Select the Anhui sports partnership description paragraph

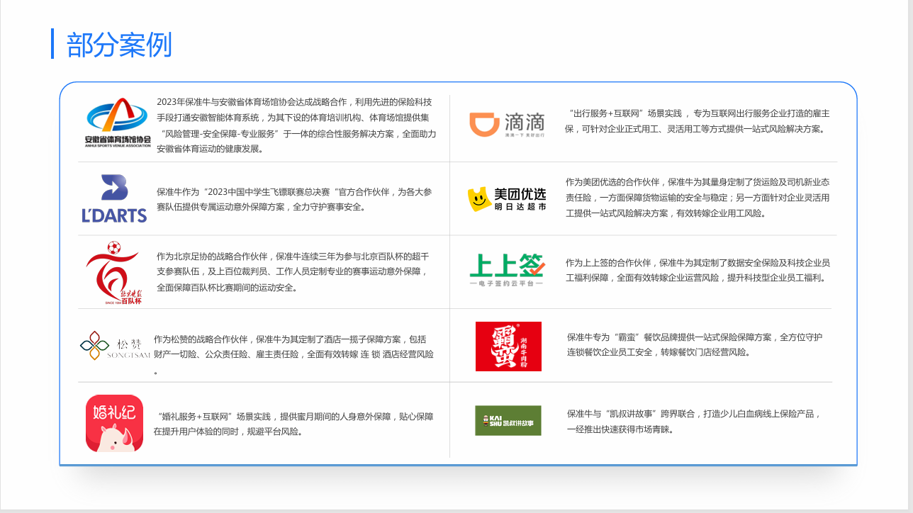tap(296, 125)
